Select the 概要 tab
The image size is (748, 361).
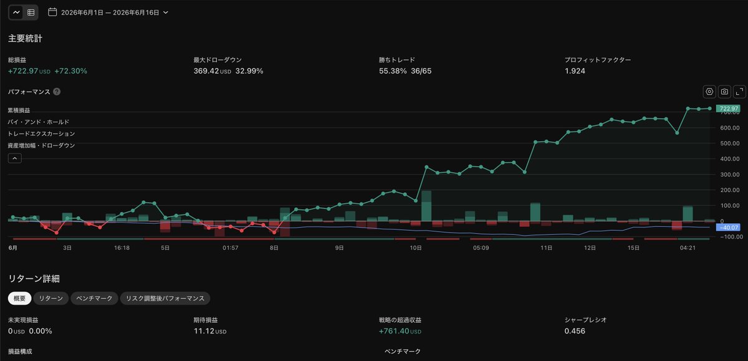19,299
